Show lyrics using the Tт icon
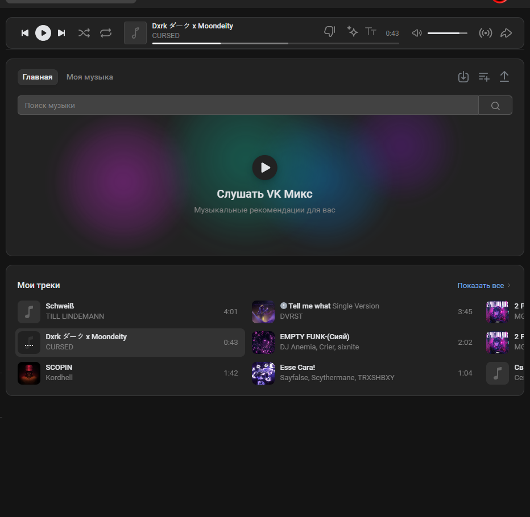Viewport: 530px width, 517px height. coord(371,32)
